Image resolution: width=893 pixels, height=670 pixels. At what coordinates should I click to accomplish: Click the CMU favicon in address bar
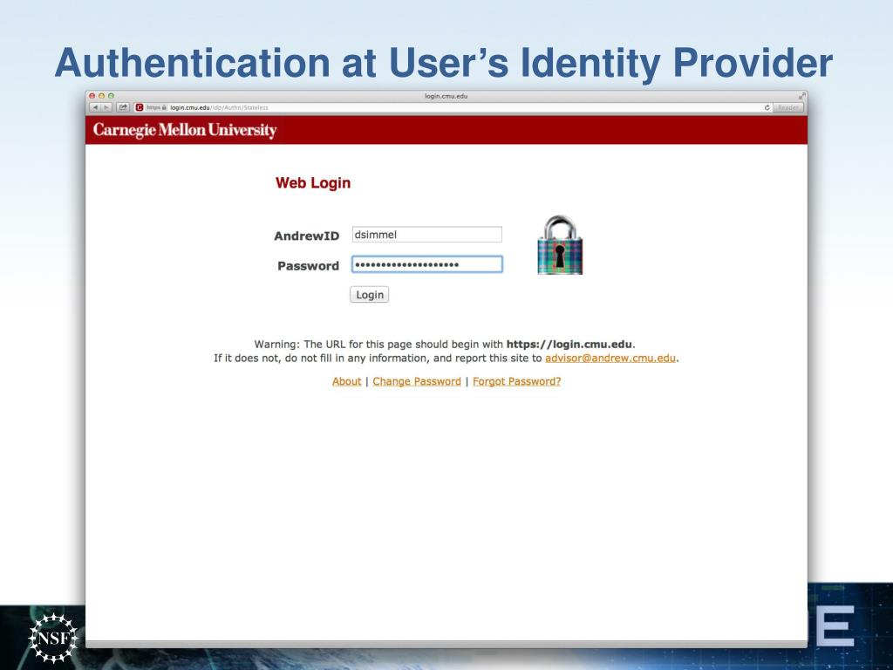click(x=139, y=107)
